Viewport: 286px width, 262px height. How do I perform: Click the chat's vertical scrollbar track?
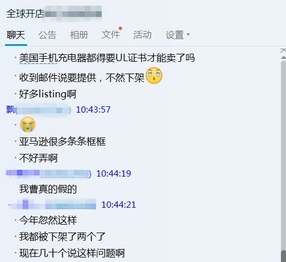coord(283,154)
